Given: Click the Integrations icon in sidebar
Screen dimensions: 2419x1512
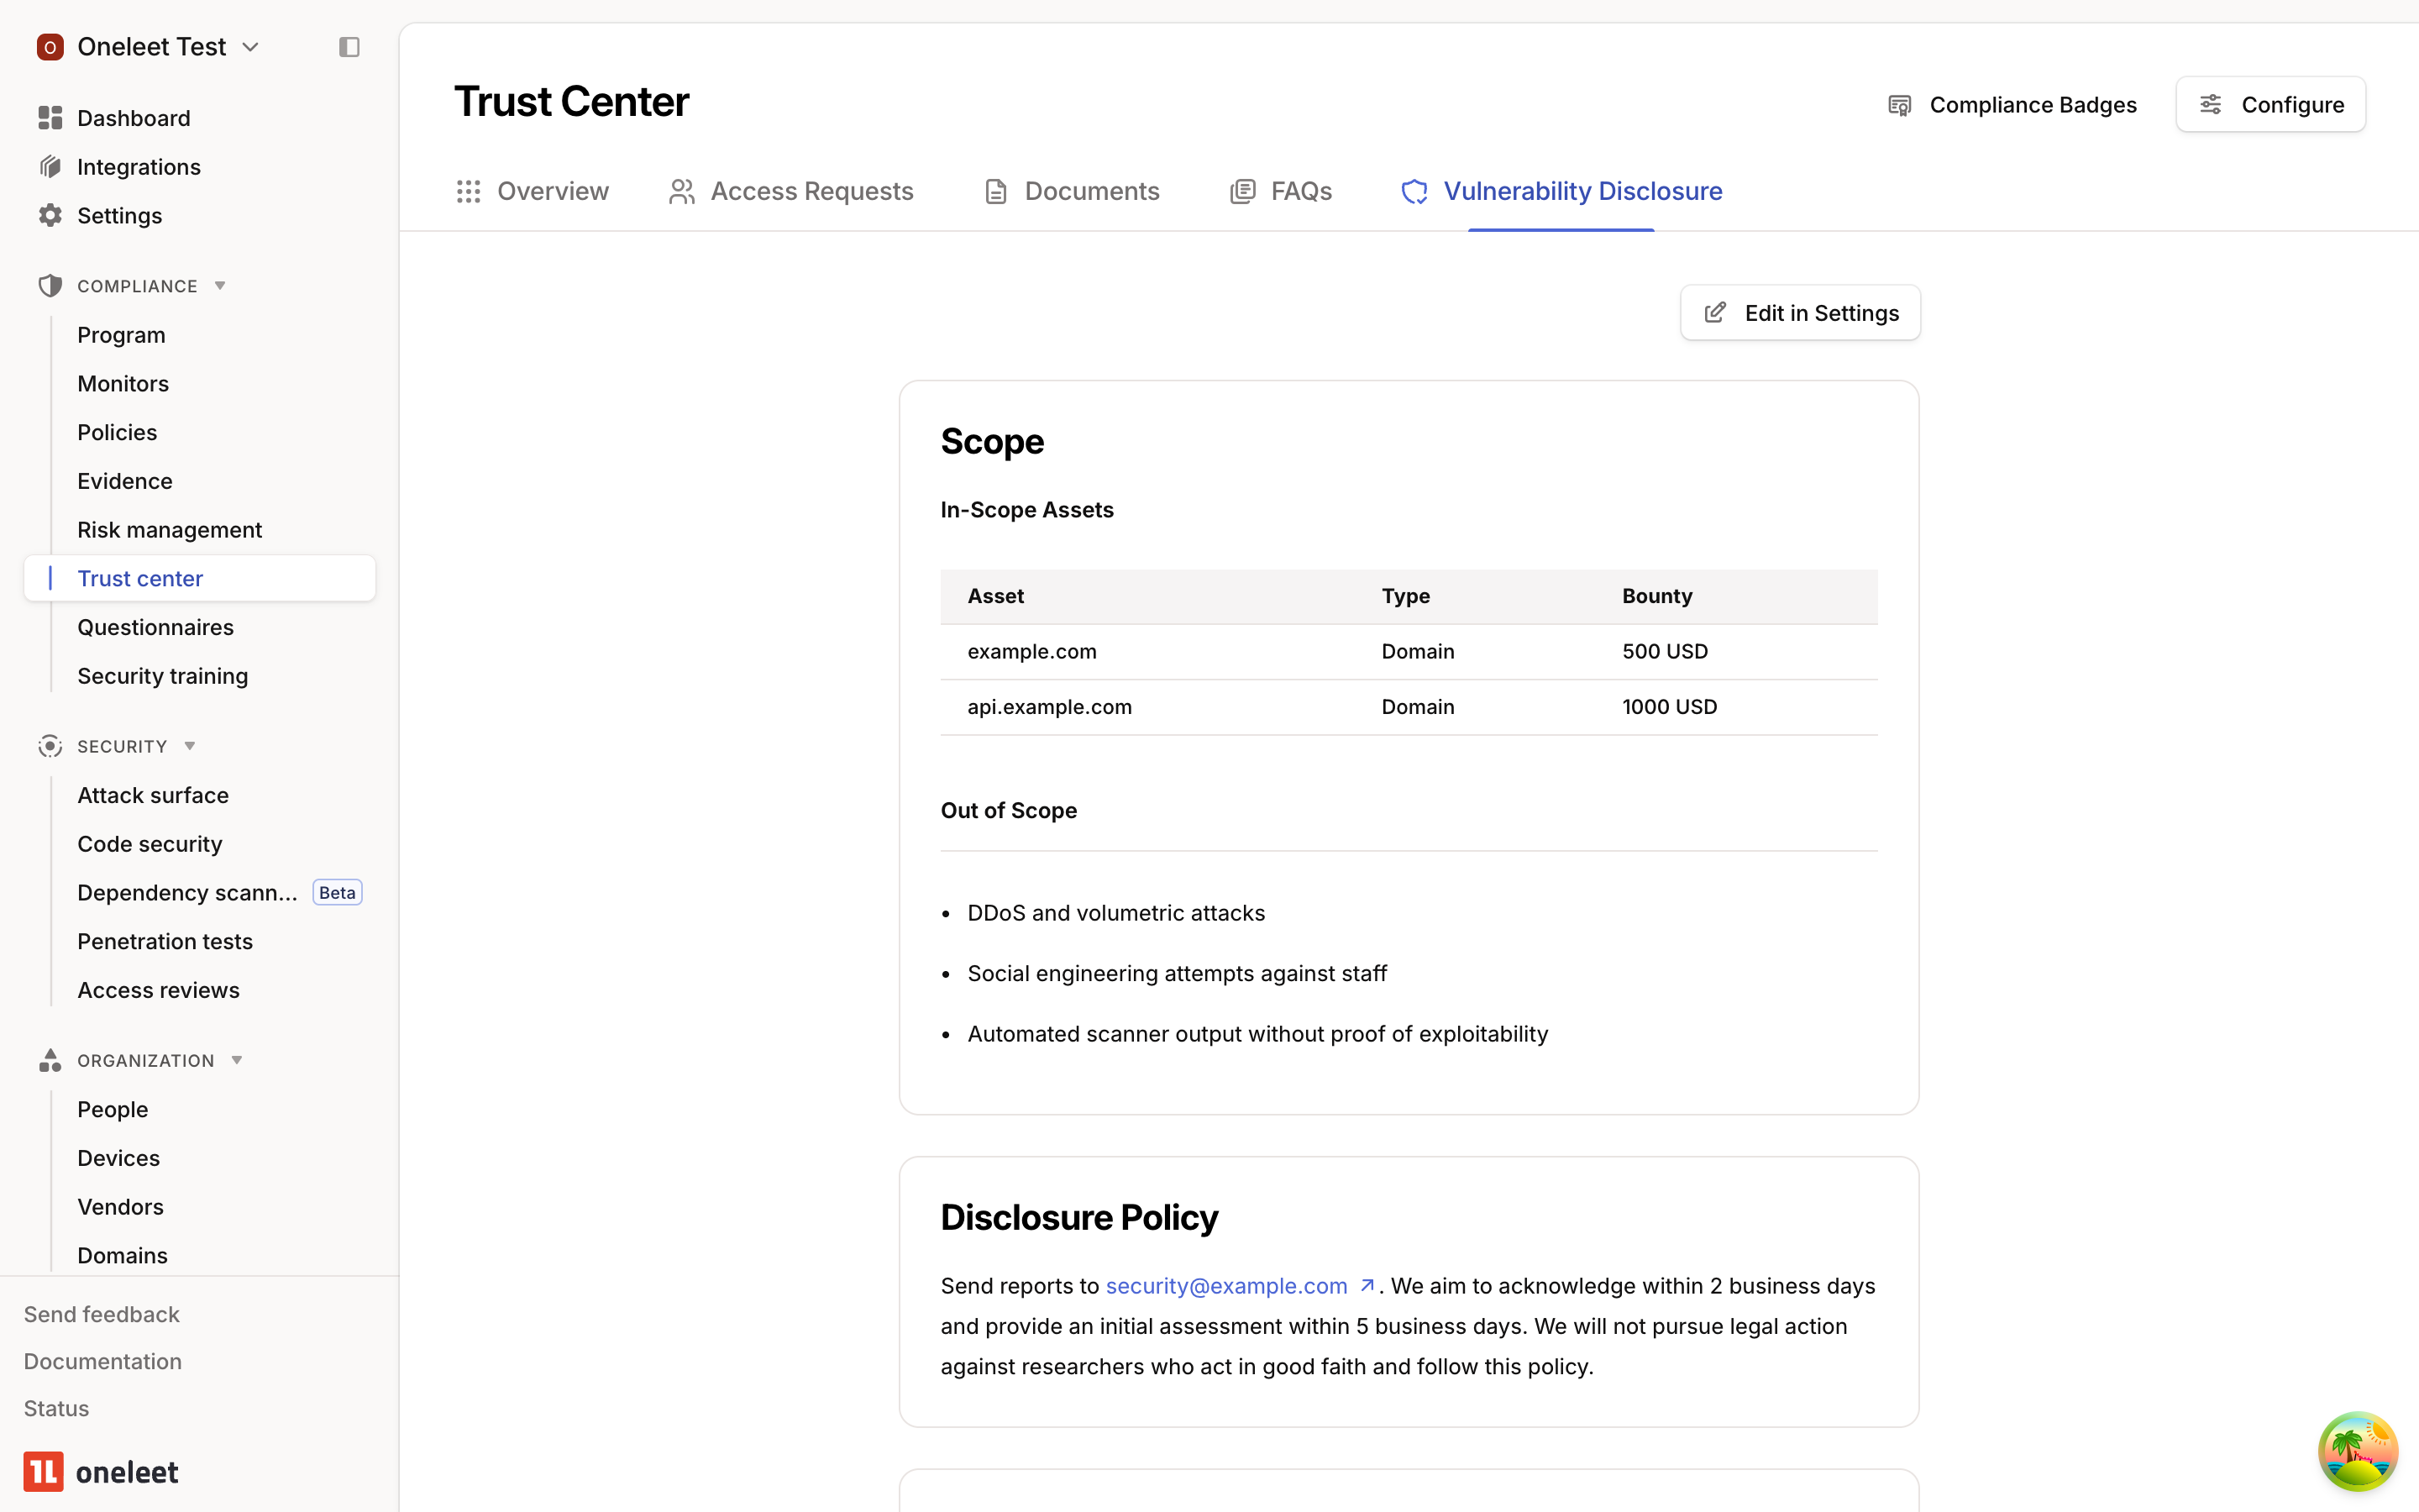Looking at the screenshot, I should click(x=50, y=167).
